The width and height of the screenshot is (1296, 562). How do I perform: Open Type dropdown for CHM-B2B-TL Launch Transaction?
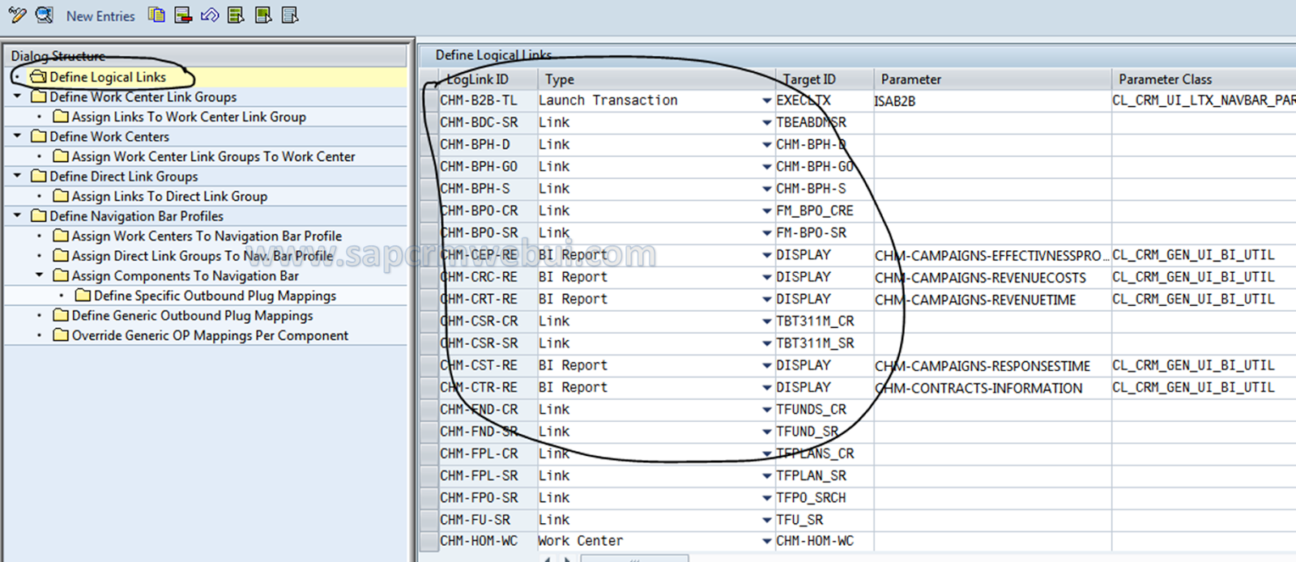tap(766, 101)
